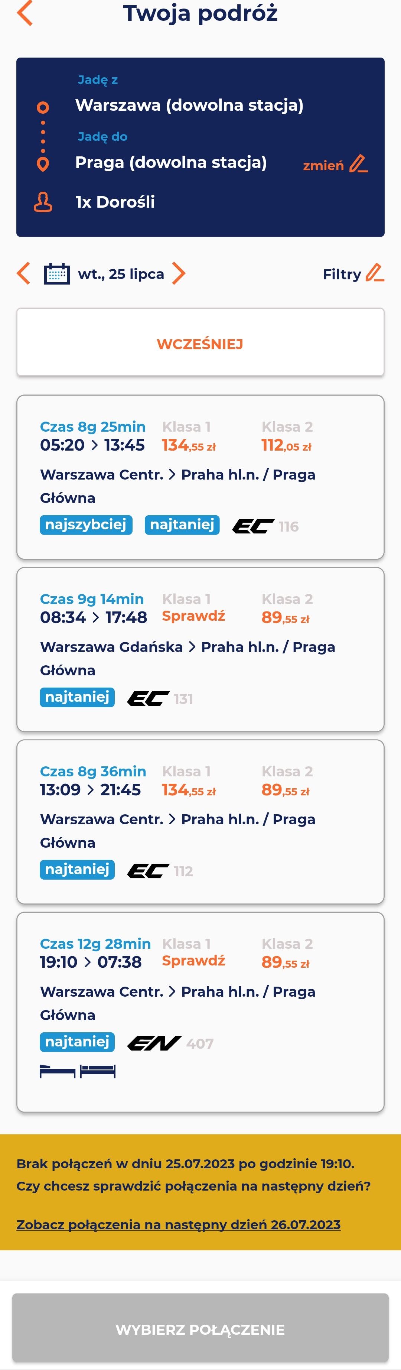Check Klasa 1 price via Sprawdź on 19:10 train
This screenshot has height=1370, width=401.
click(x=193, y=961)
